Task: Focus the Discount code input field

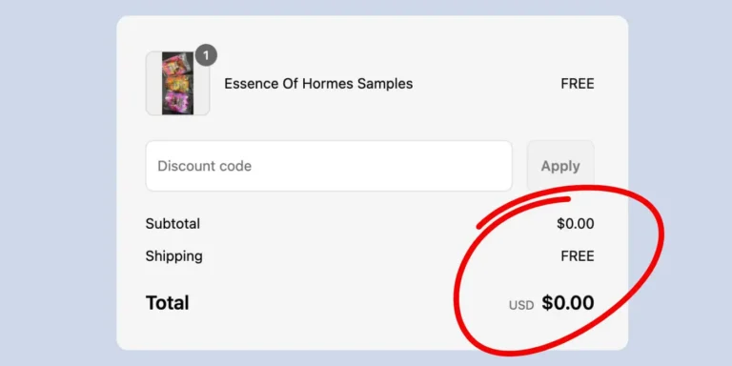Action: [329, 166]
